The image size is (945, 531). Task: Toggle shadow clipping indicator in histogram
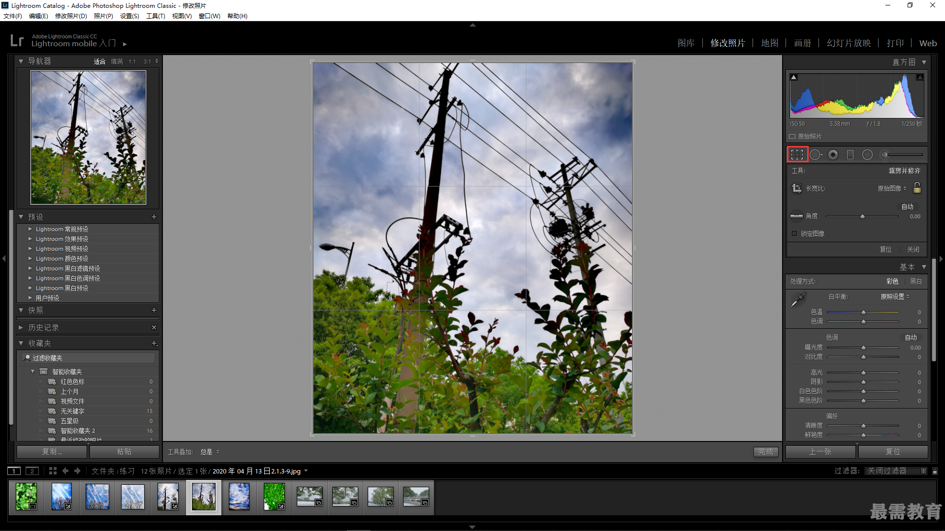[x=793, y=77]
